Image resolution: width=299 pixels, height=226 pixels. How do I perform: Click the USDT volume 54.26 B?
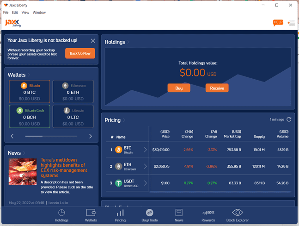pos(282,183)
